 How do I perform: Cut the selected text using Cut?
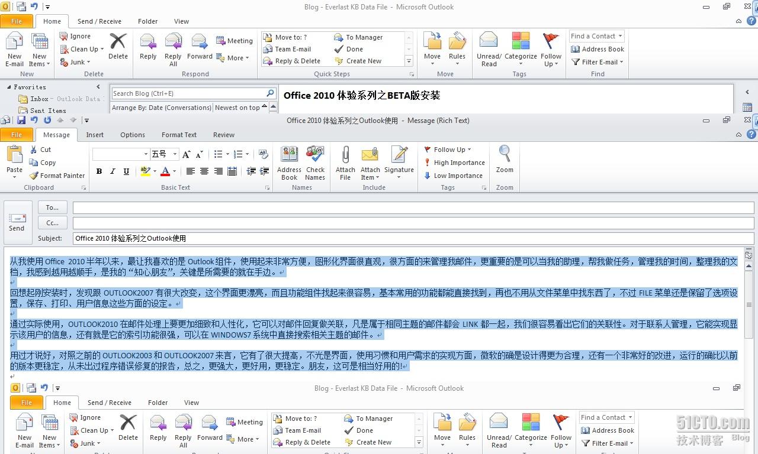pos(40,150)
